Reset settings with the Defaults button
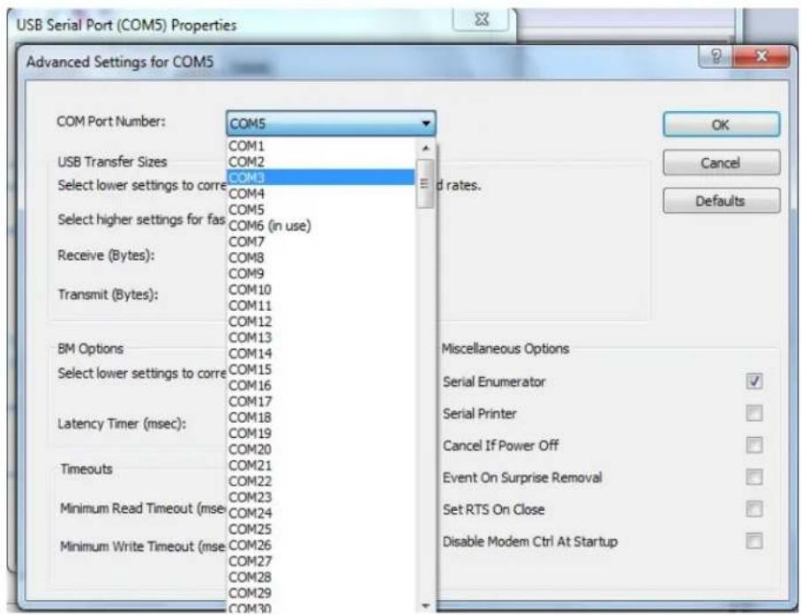This screenshot has height=615, width=802. [722, 201]
